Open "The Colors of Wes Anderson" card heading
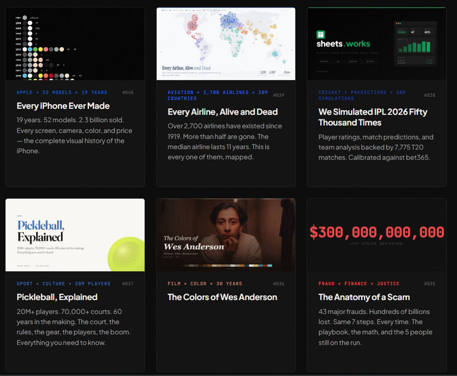The image size is (457, 376). point(222,297)
